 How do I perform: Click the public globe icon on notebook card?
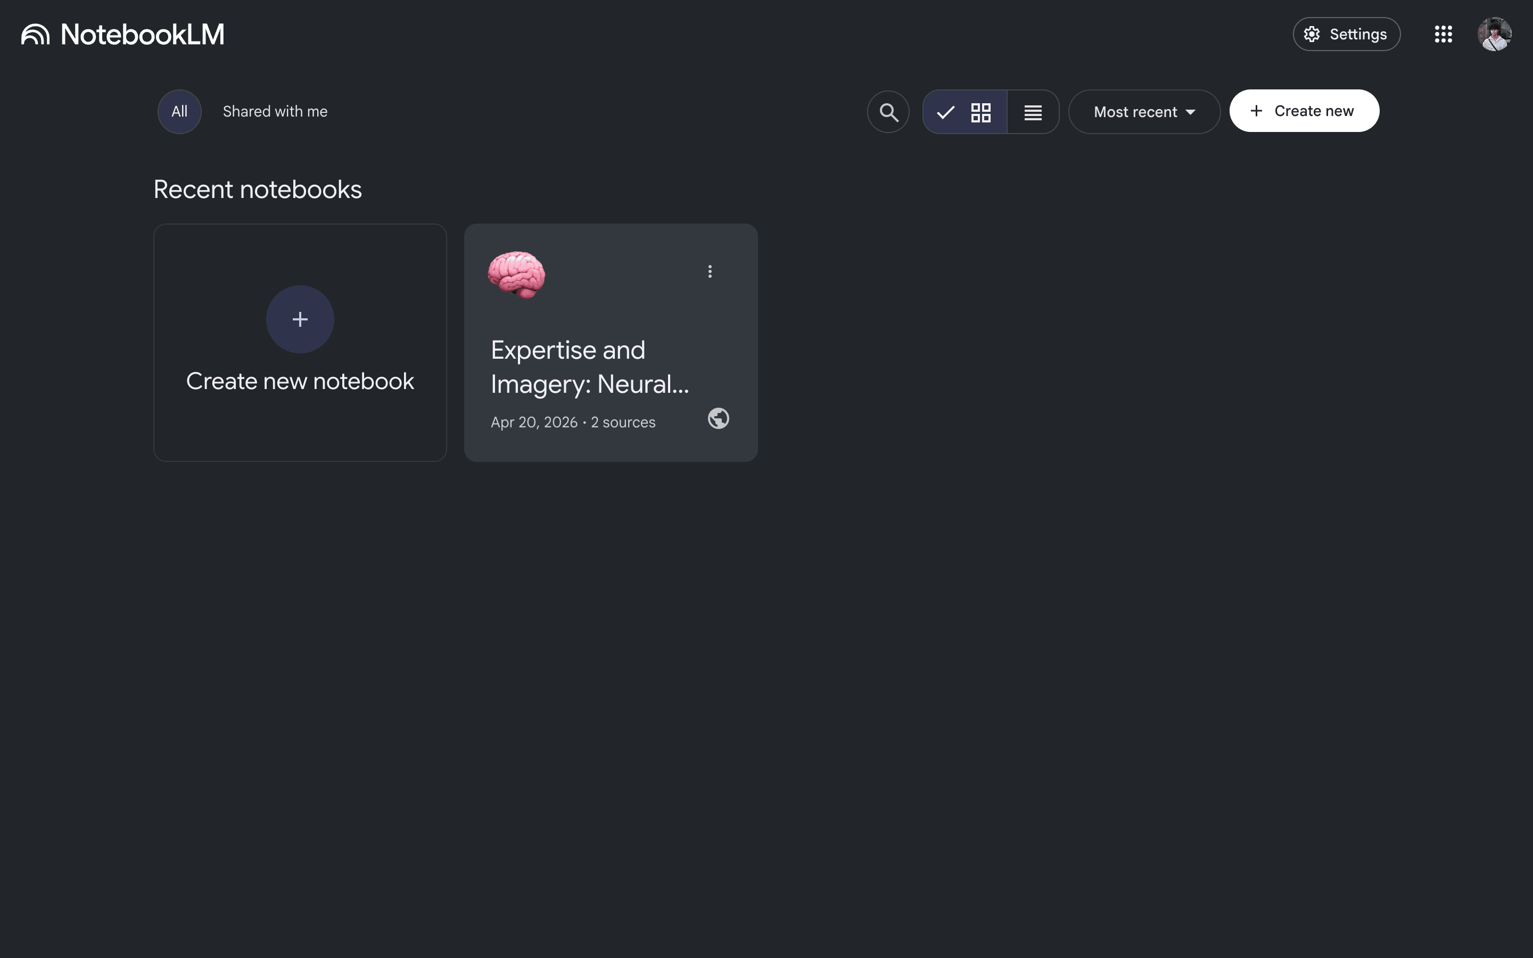point(719,418)
